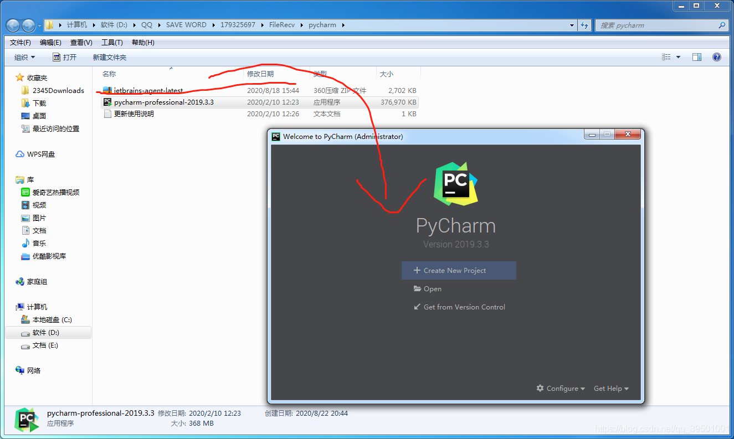Click the refresh button beside address bar
Image resolution: width=734 pixels, height=439 pixels.
click(584, 25)
